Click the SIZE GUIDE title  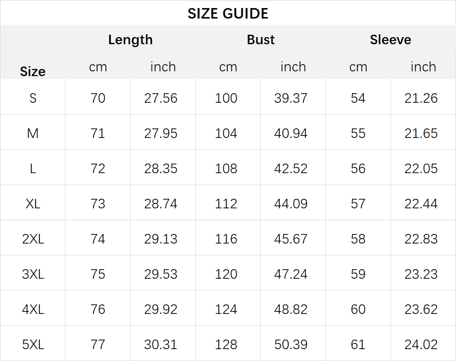[228, 14]
